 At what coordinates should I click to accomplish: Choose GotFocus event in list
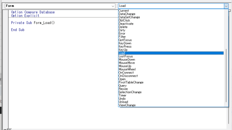pyautogui.click(x=171, y=40)
